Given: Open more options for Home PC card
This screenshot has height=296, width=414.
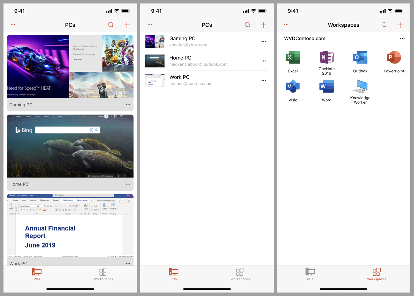Looking at the screenshot, I should [x=128, y=184].
